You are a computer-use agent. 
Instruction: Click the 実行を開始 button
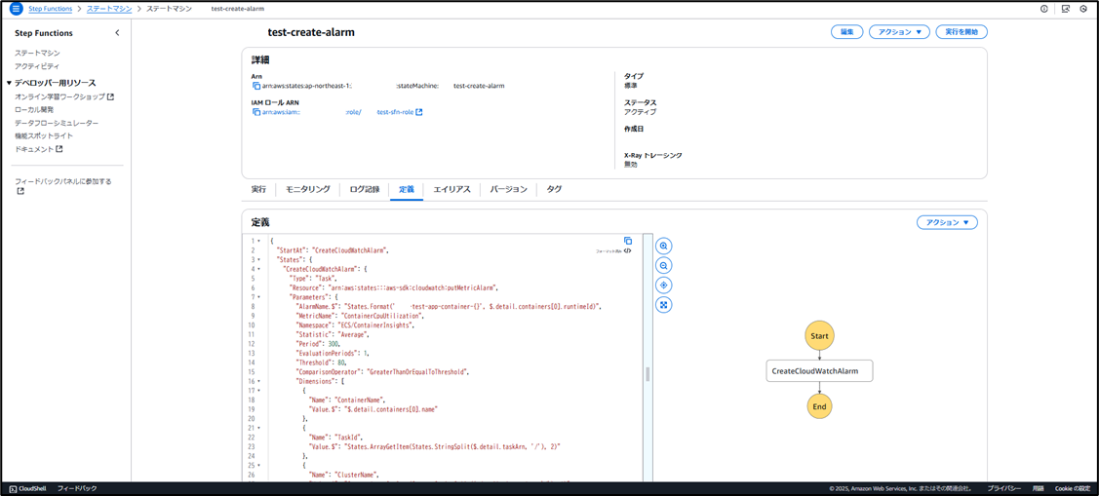[x=962, y=32]
